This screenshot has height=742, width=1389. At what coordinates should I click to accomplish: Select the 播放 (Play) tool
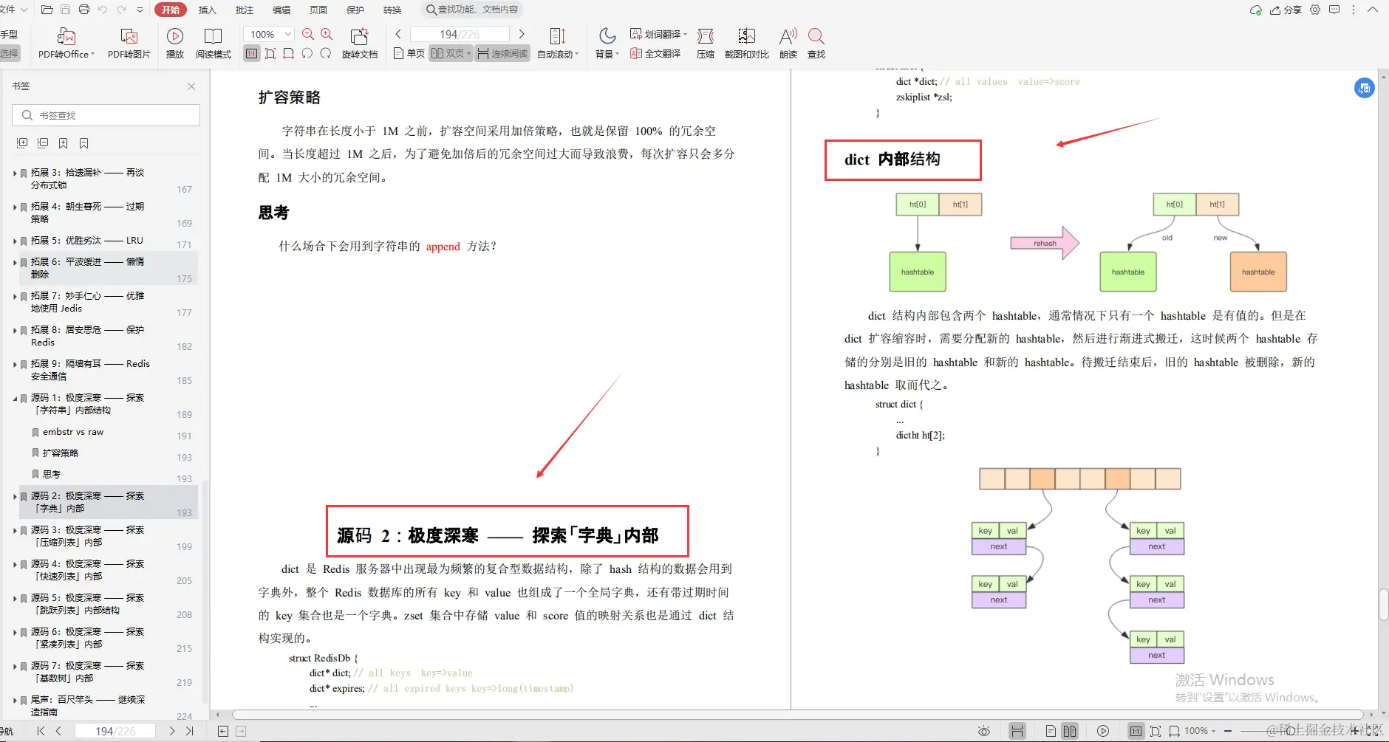click(175, 43)
